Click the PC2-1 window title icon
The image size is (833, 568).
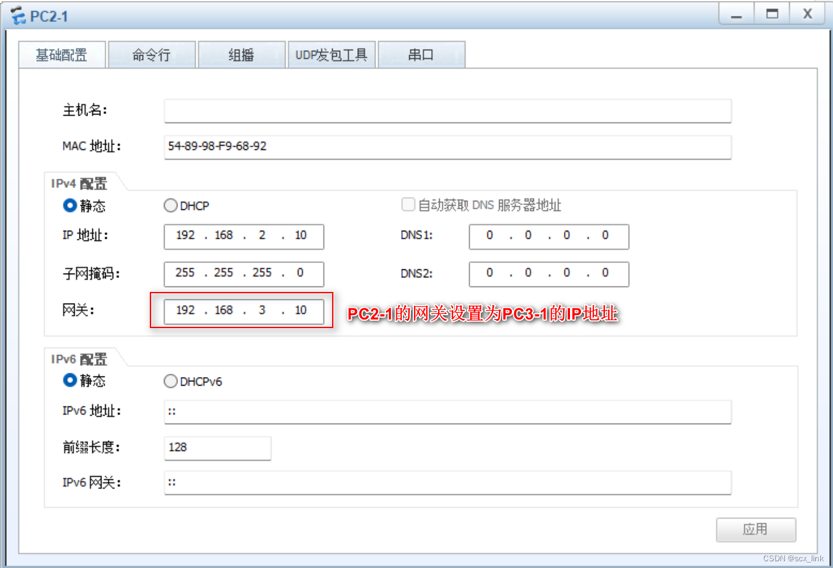[x=18, y=16]
